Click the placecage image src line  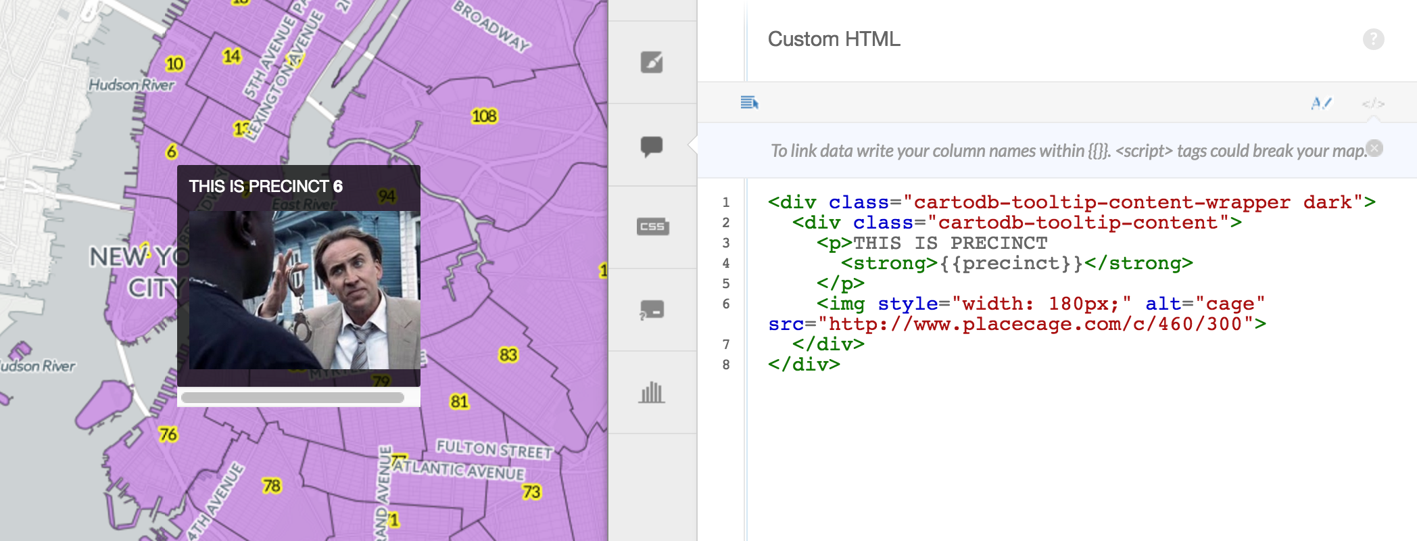click(1017, 324)
